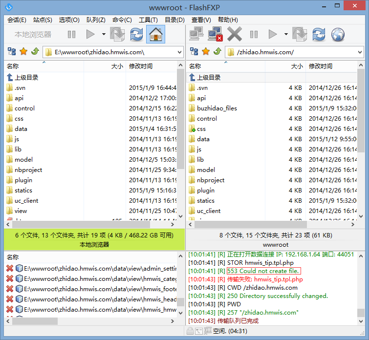The height and width of the screenshot is (340, 369).
Task: Open the 站点(S) menu
Action: [43, 20]
